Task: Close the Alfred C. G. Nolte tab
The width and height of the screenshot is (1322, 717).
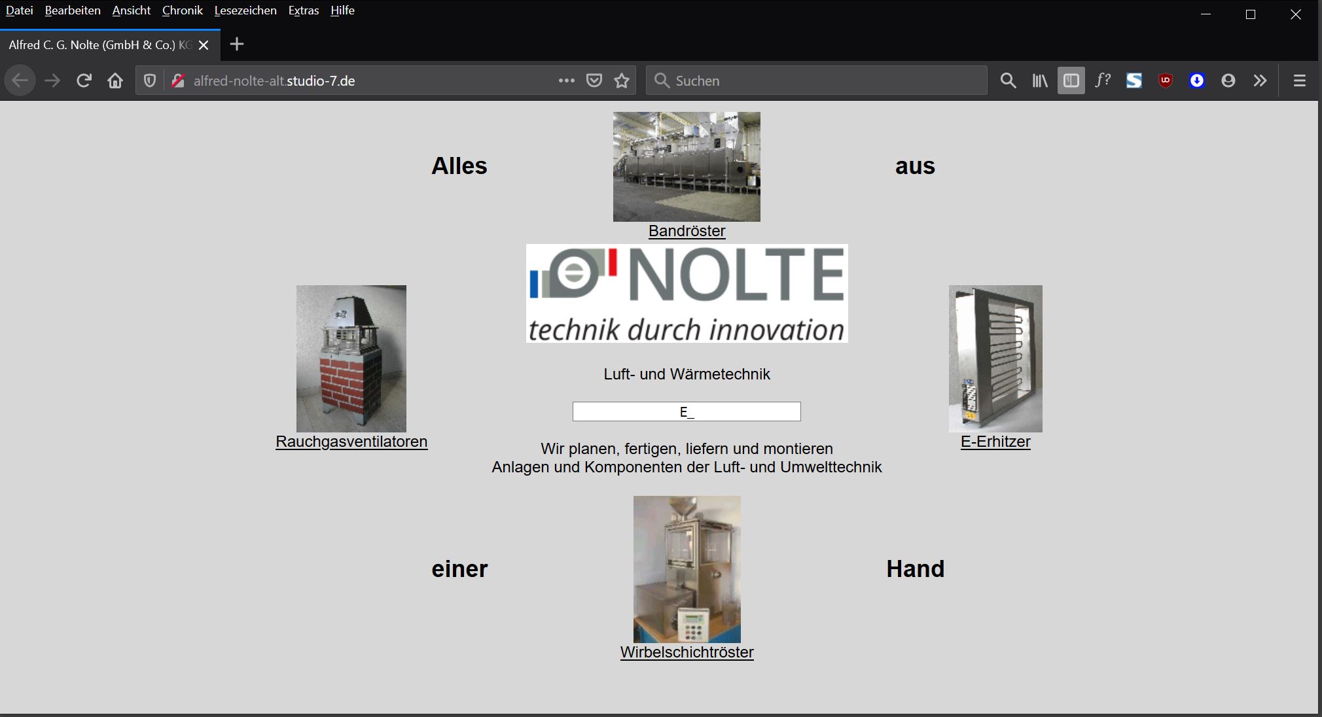Action: pyautogui.click(x=204, y=45)
